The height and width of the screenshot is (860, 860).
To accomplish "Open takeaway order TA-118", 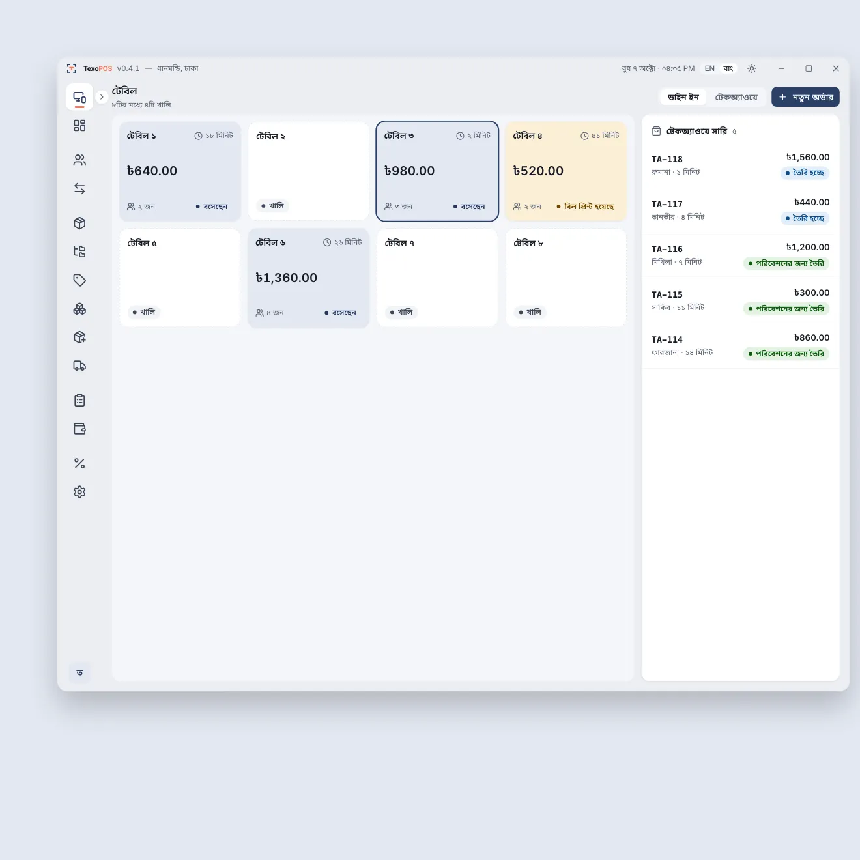I will (x=741, y=165).
